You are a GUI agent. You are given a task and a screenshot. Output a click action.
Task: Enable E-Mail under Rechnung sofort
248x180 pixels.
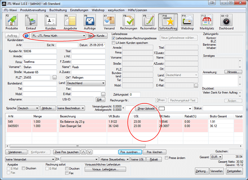(x=47, y=169)
